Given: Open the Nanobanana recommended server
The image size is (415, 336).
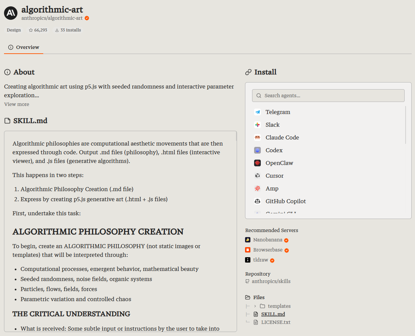Looking at the screenshot, I should click(268, 240).
